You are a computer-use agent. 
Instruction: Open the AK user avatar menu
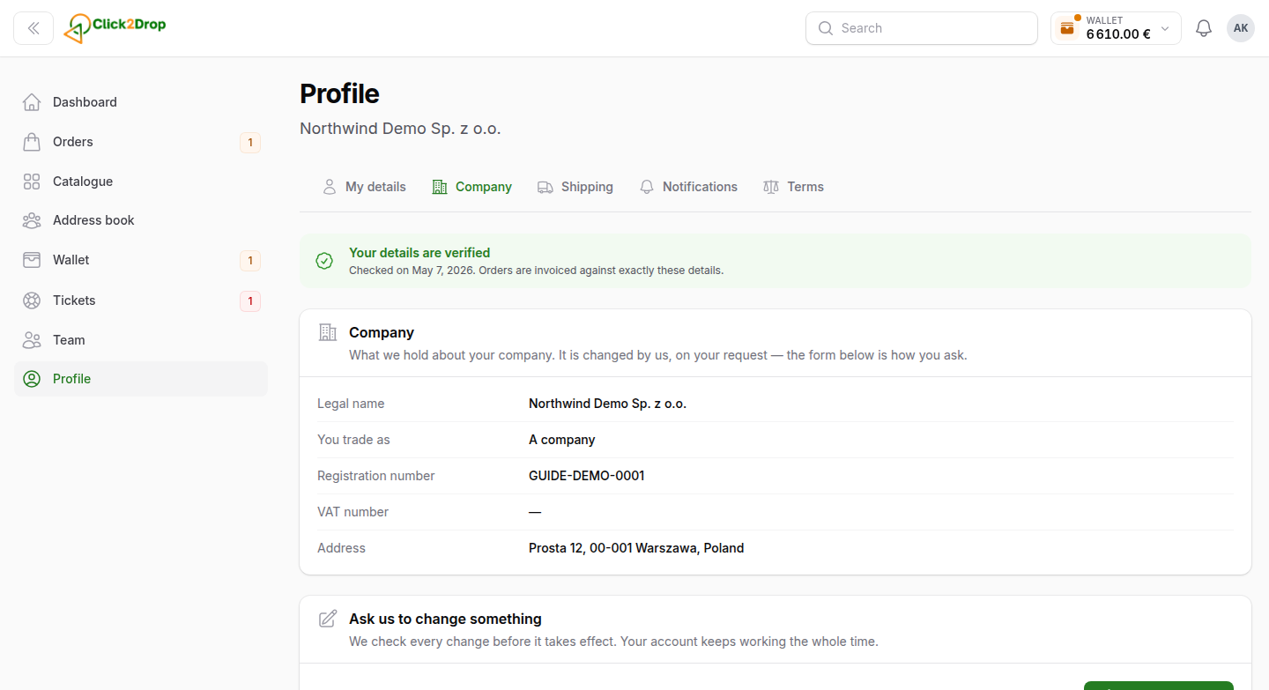point(1241,28)
